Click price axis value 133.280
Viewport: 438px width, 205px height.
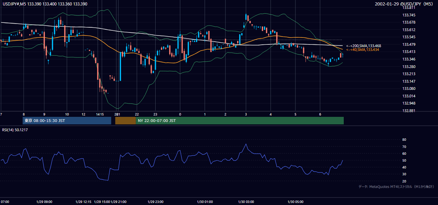(x=409, y=67)
